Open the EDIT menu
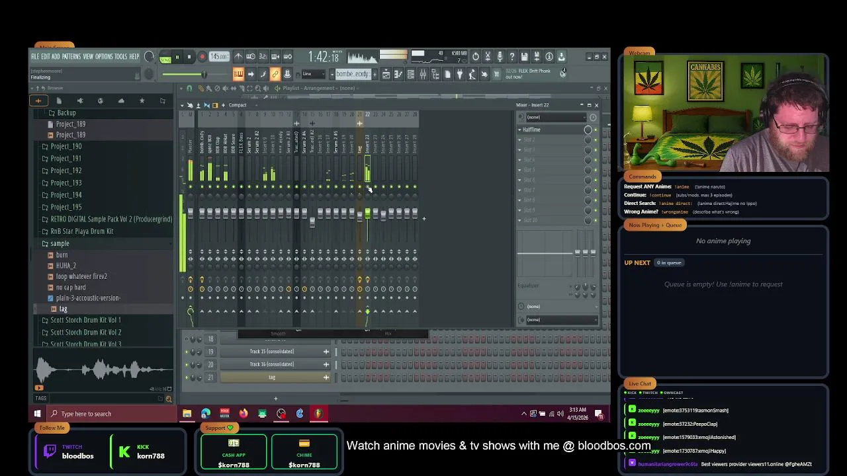 click(46, 56)
